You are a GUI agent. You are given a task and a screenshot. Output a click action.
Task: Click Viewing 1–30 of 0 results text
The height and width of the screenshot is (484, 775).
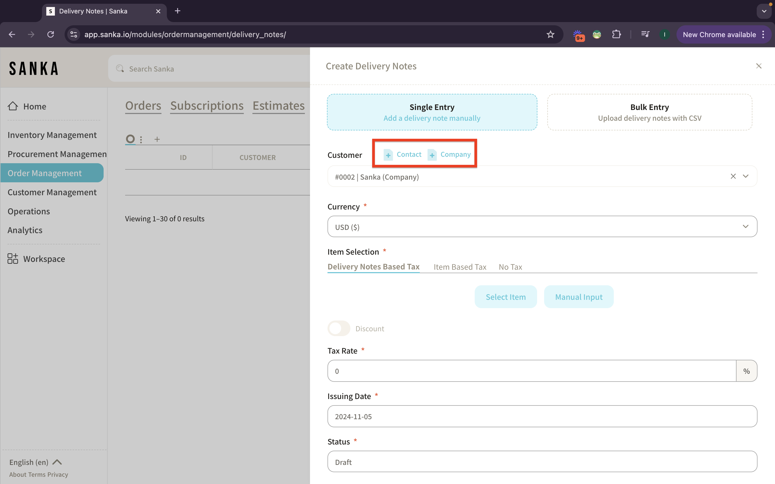pos(165,219)
